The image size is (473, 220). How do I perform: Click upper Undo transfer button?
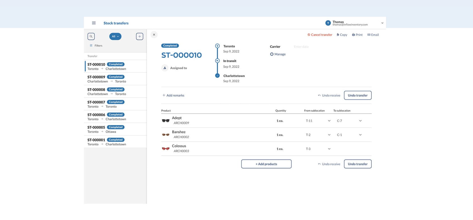tap(358, 95)
